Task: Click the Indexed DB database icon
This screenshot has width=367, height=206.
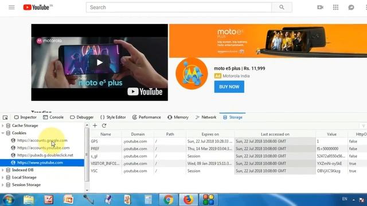Action: pos(8,170)
